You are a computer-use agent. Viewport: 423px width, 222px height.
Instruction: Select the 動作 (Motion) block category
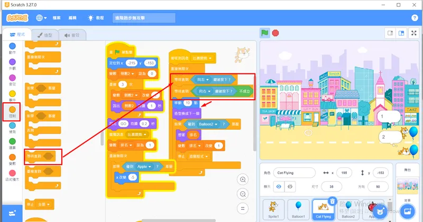point(12,49)
